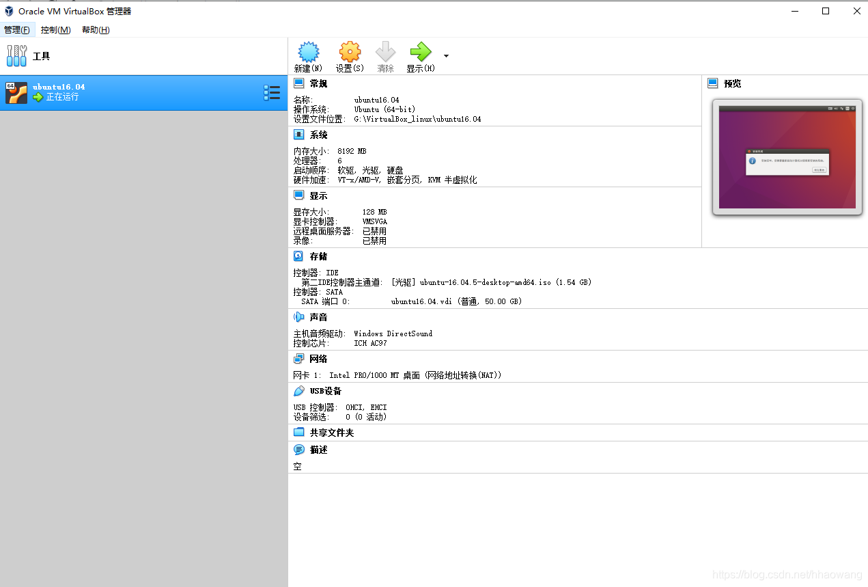Click the 正在运行 status text
868x587 pixels.
pyautogui.click(x=62, y=97)
